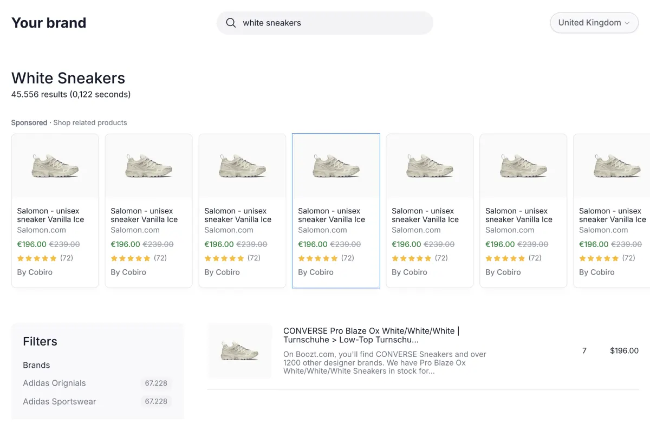
Task: Click the Boozt.com description of the CONVERSE result
Action: 385,362
